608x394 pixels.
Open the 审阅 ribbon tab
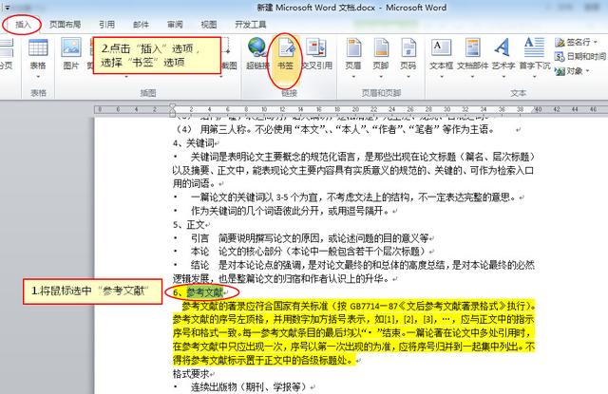175,25
